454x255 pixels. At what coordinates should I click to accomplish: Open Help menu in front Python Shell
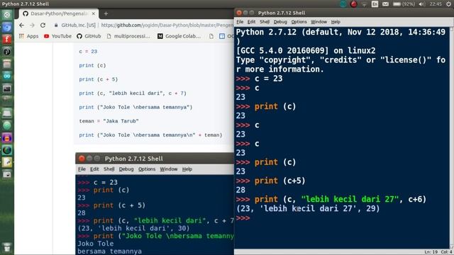pyautogui.click(x=336, y=22)
